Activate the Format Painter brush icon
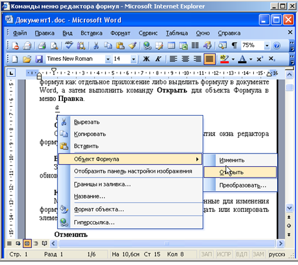Image resolution: width=298 pixels, height=265 pixels. [x=133, y=46]
